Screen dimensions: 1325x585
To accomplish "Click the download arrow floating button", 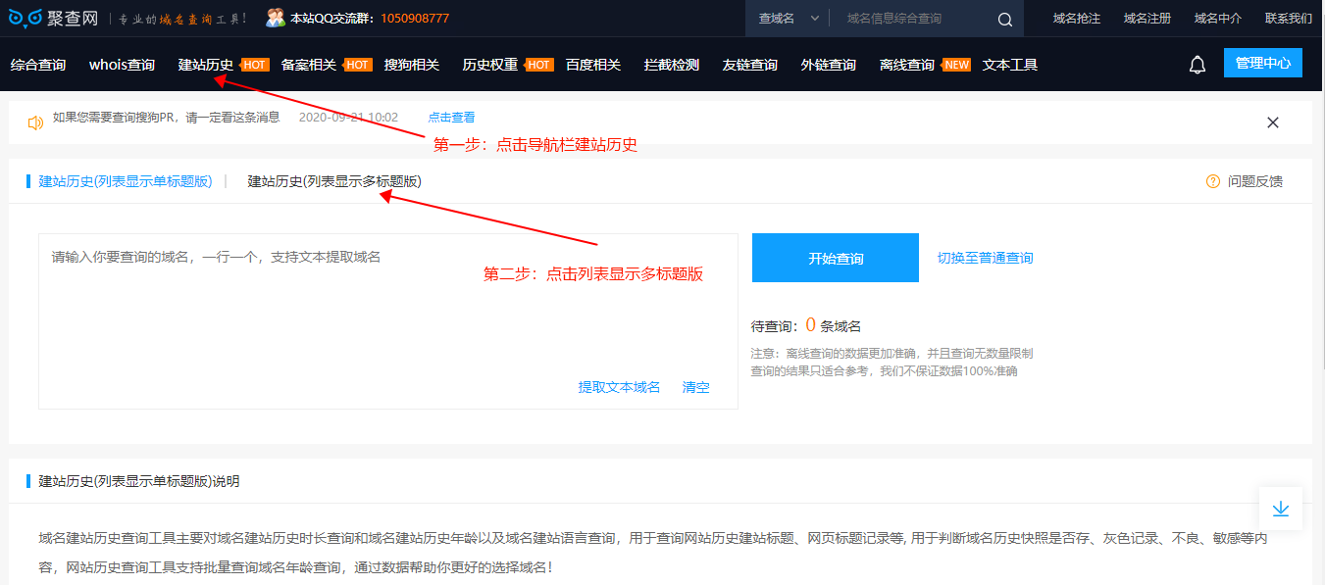I will [1280, 509].
